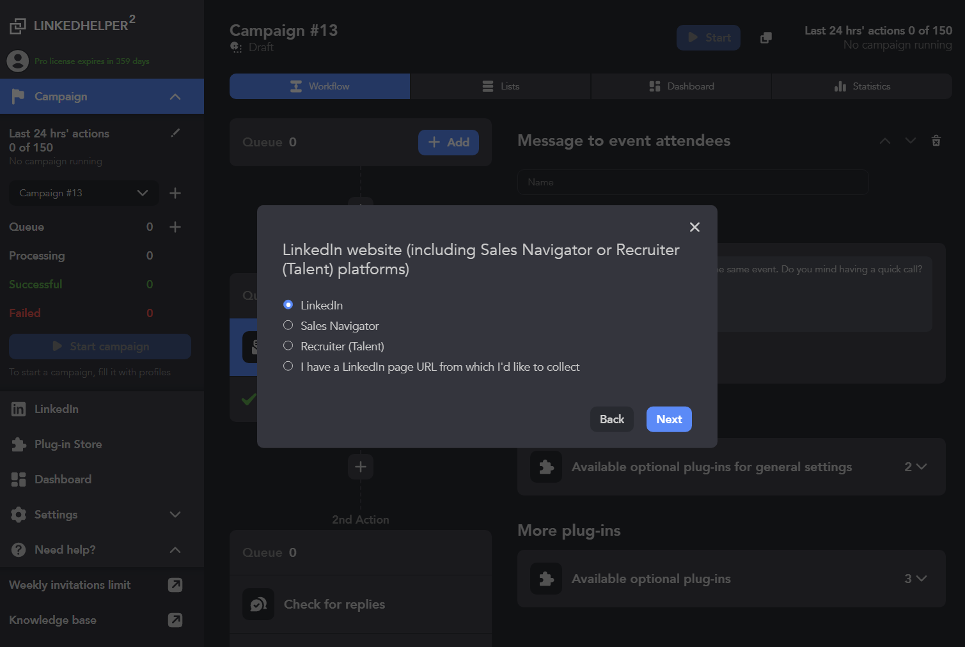Click the Settings gear icon

tap(19, 515)
